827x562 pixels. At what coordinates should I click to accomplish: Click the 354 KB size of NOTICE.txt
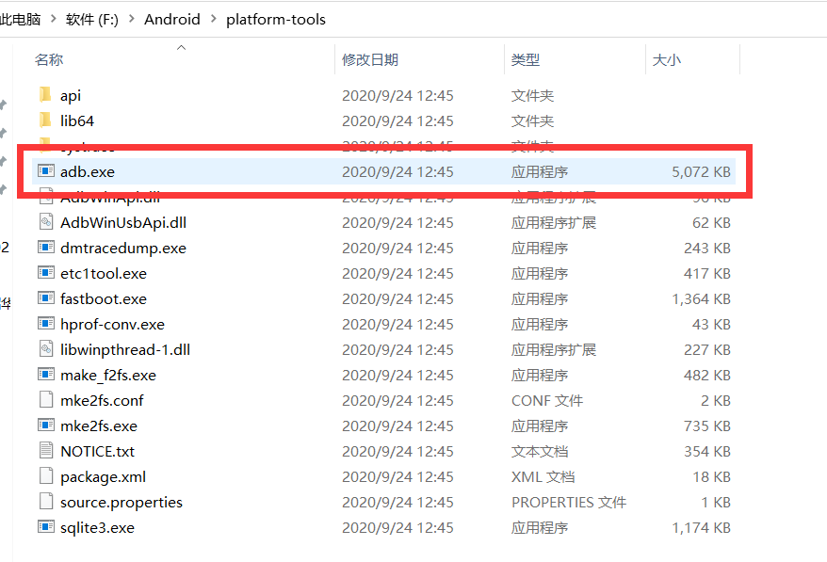click(x=706, y=451)
